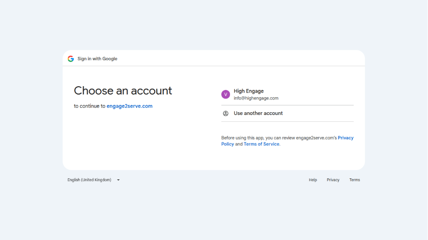
Task: Choose Use another account
Action: tap(287, 113)
